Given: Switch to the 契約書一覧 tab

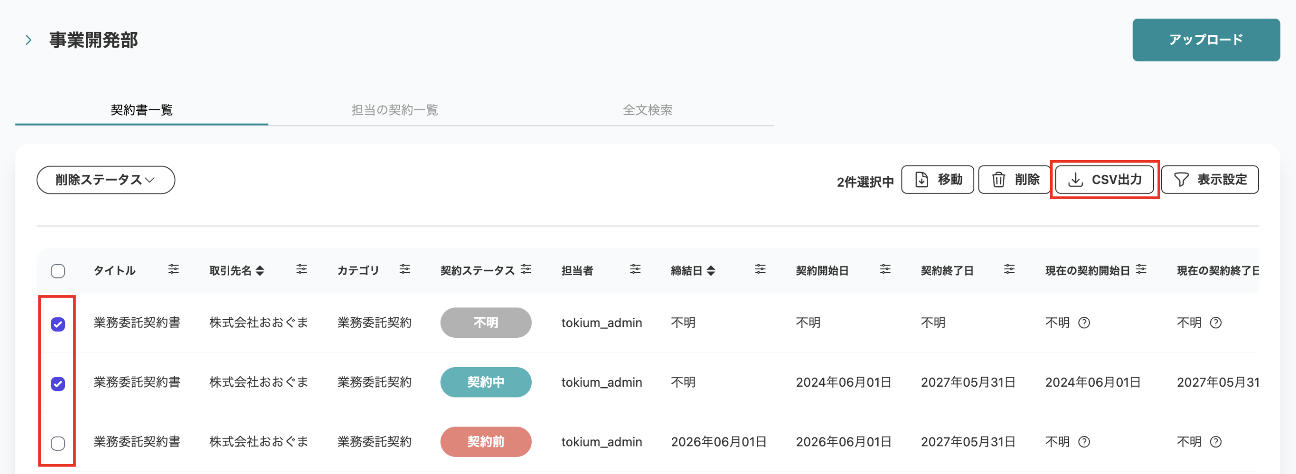Looking at the screenshot, I should 141,110.
